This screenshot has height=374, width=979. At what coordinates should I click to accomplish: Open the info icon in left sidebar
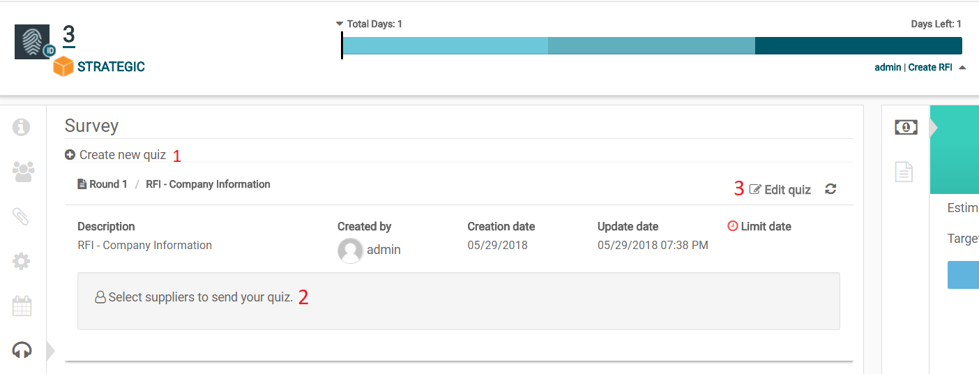point(22,127)
